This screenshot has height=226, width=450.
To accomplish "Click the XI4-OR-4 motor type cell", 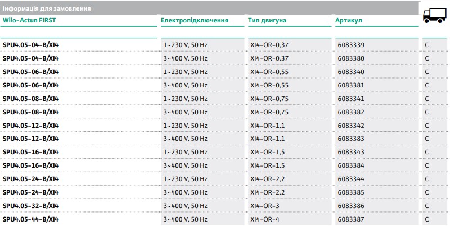I will coord(265,219).
